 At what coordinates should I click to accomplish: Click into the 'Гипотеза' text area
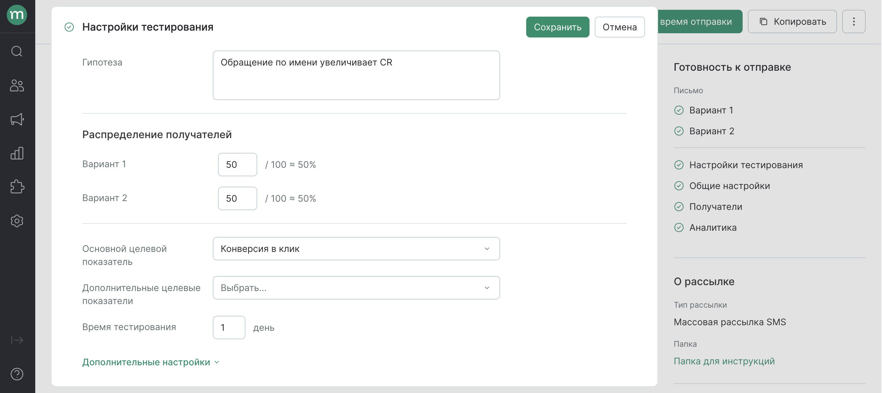[356, 75]
